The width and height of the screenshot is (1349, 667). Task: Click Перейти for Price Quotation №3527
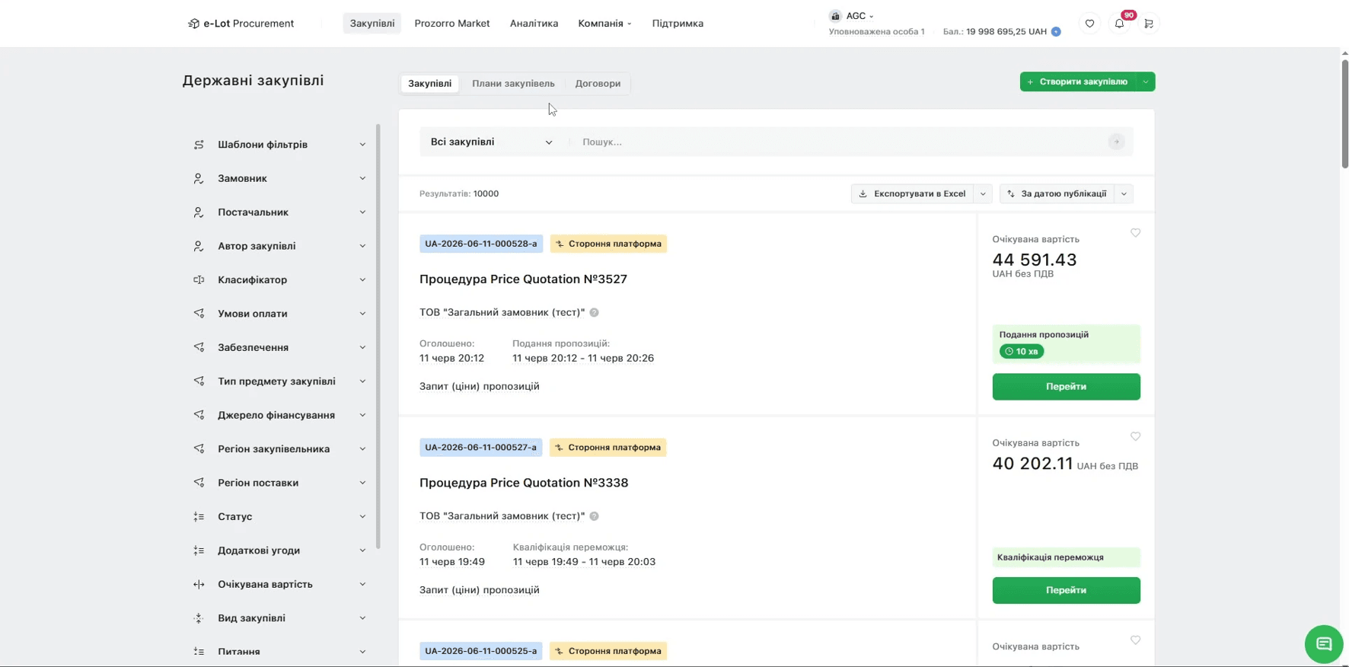pyautogui.click(x=1066, y=387)
